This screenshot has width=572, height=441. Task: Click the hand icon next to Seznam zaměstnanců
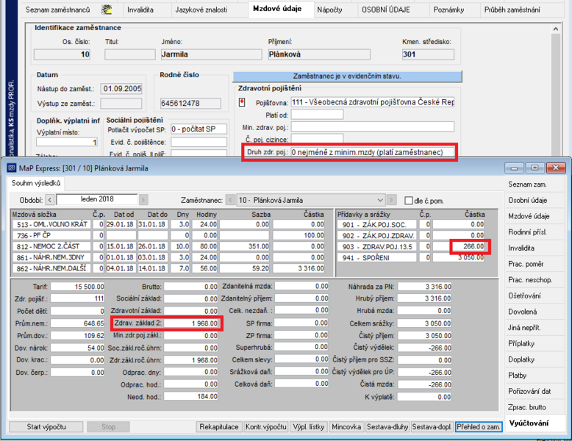107,10
